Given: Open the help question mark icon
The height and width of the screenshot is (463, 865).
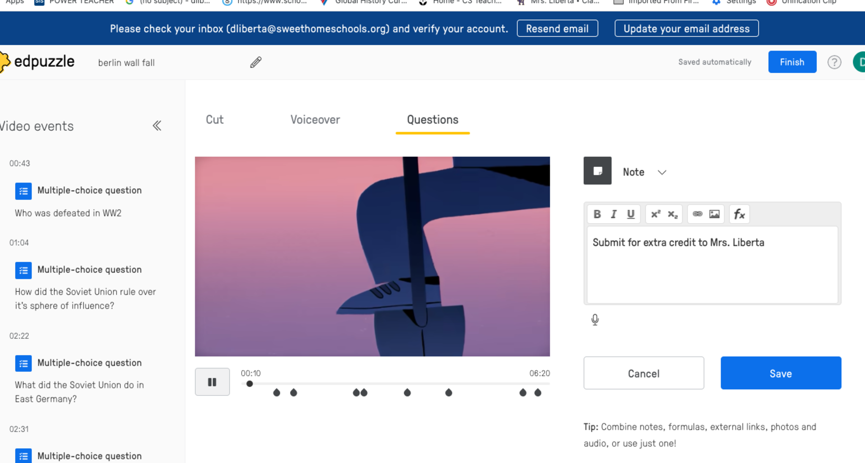Looking at the screenshot, I should [834, 62].
